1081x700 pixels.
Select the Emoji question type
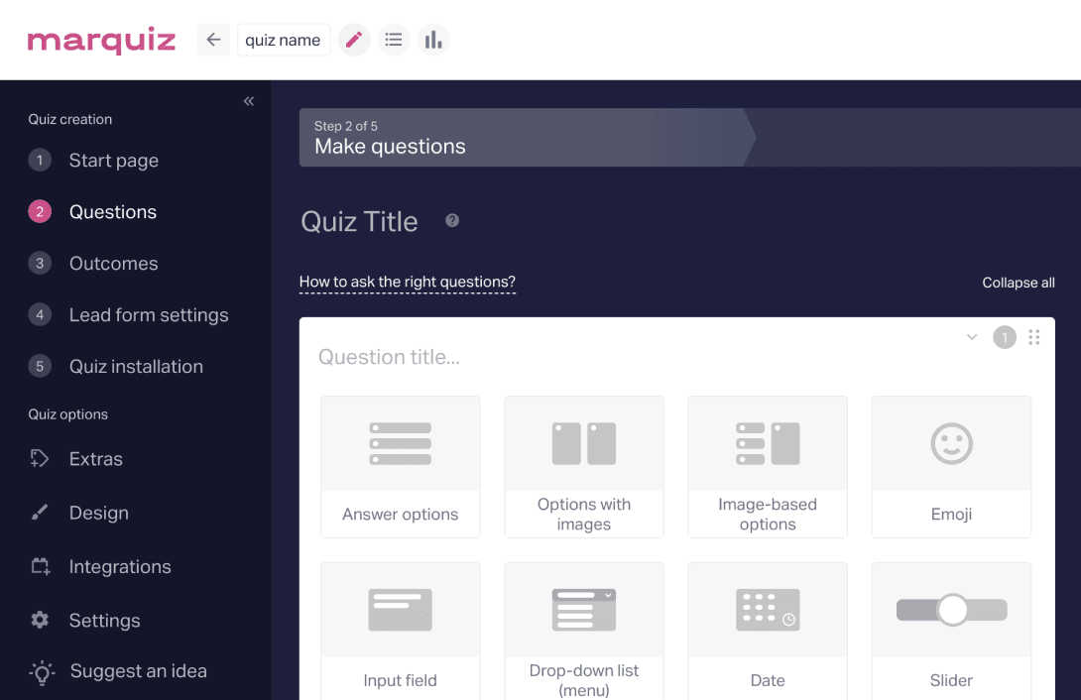951,466
